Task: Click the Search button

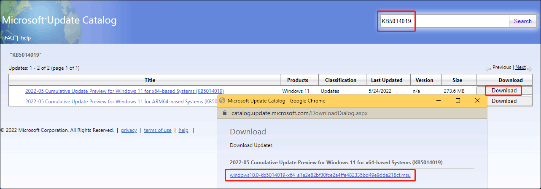Action: click(x=522, y=21)
